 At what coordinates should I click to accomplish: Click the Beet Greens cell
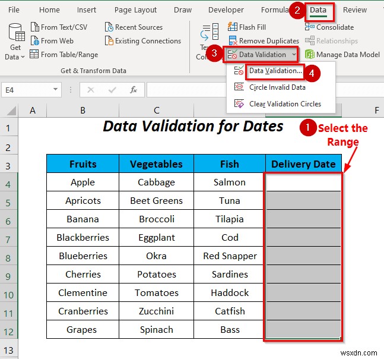[x=156, y=200]
